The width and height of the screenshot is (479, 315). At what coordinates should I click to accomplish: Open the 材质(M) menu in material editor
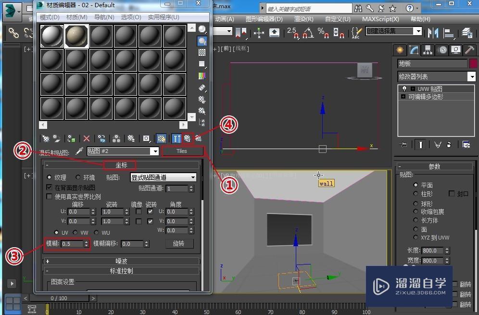click(77, 17)
